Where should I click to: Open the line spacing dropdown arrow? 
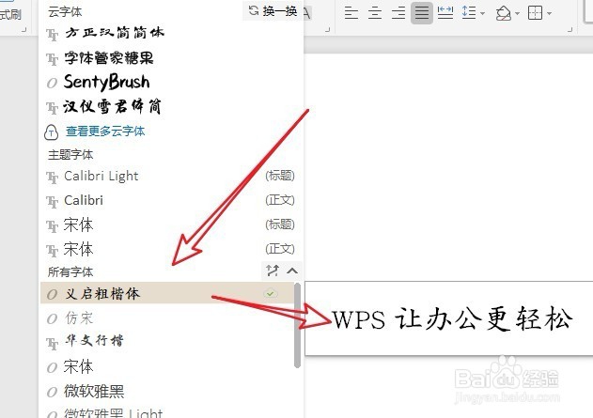pos(482,13)
